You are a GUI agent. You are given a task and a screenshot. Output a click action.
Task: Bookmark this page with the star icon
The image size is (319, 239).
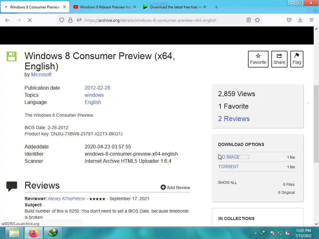257,20
